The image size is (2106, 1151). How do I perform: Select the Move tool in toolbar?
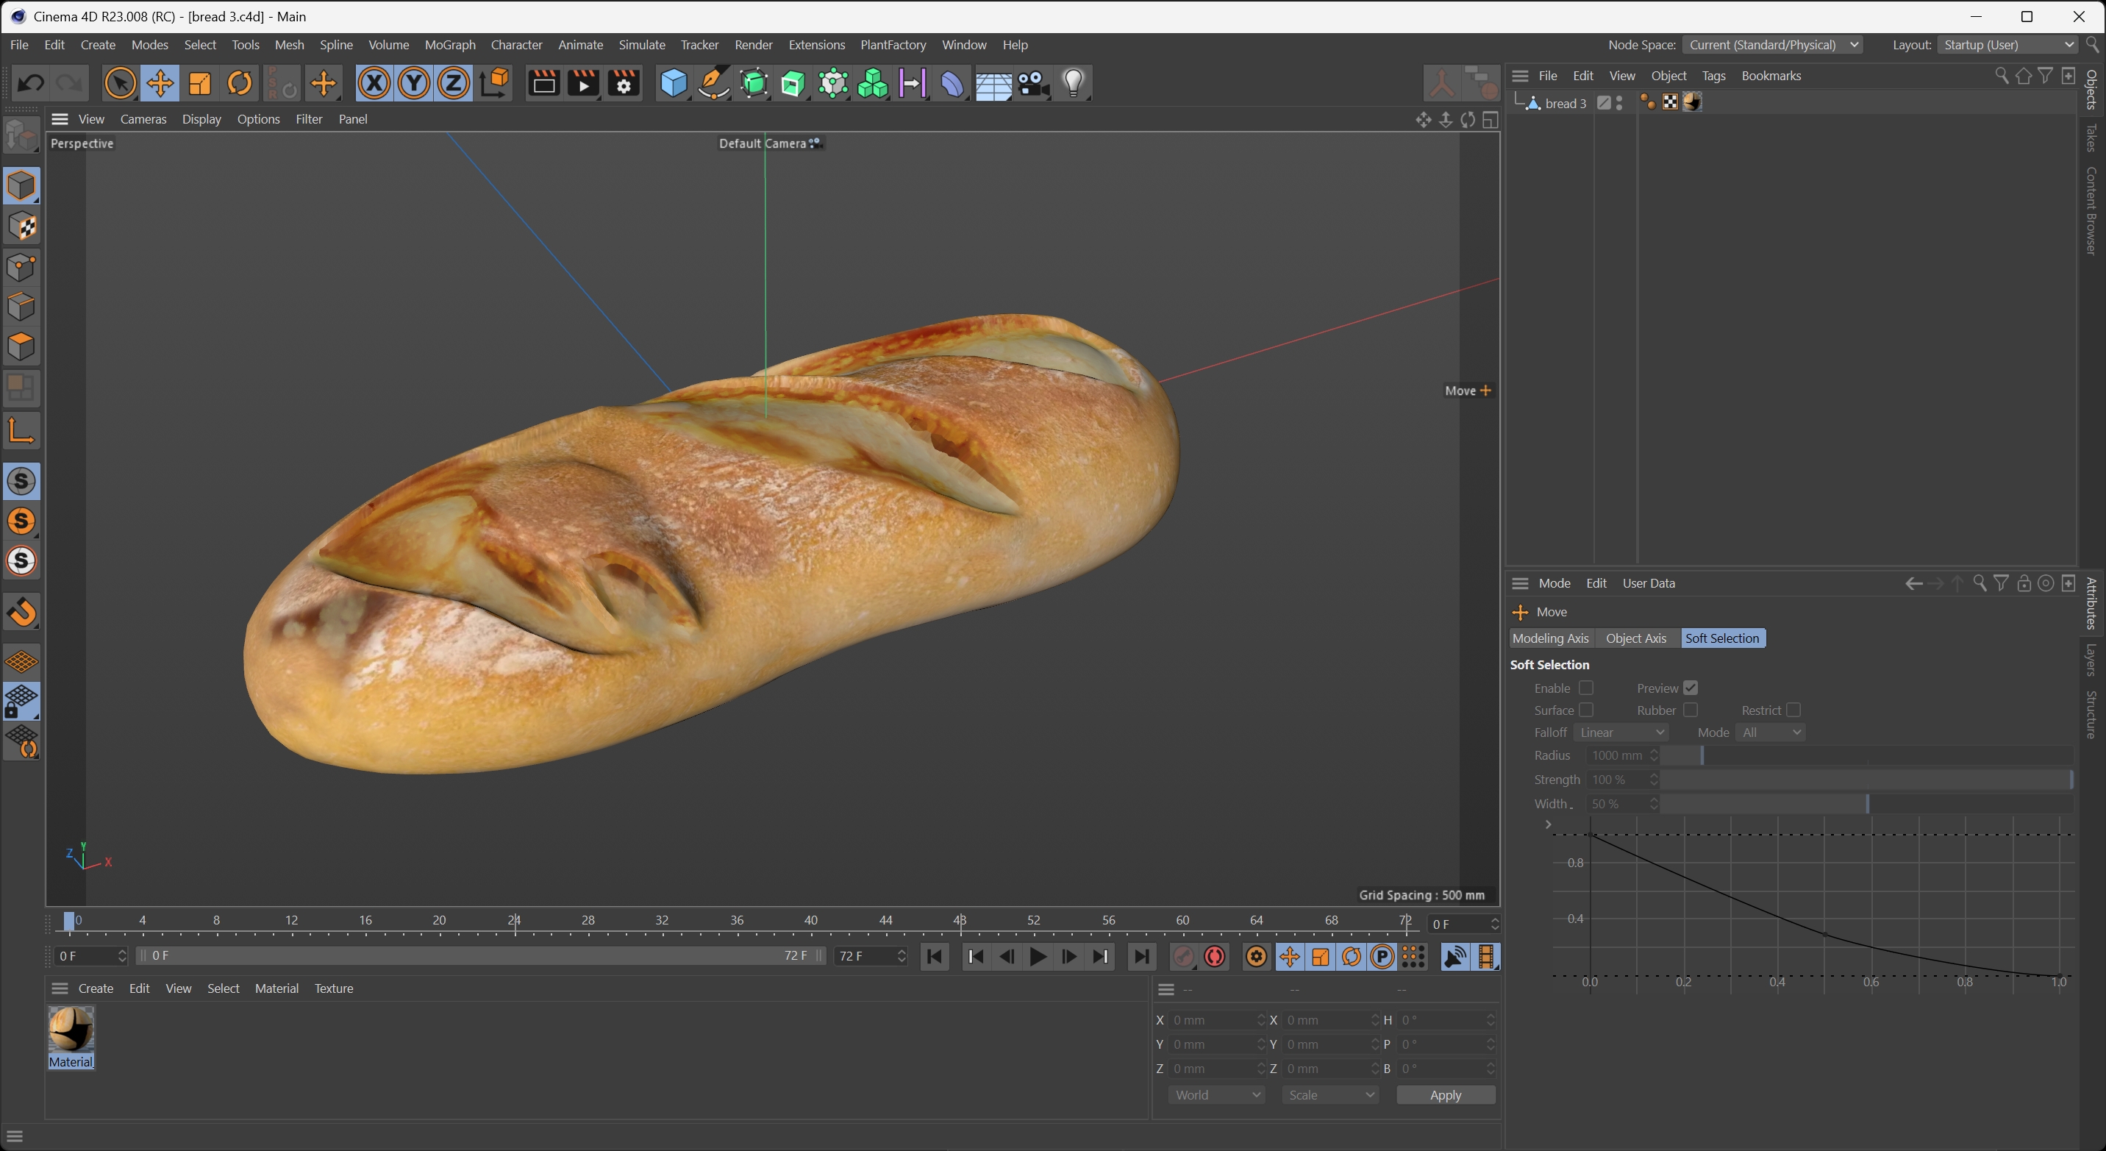(x=160, y=83)
